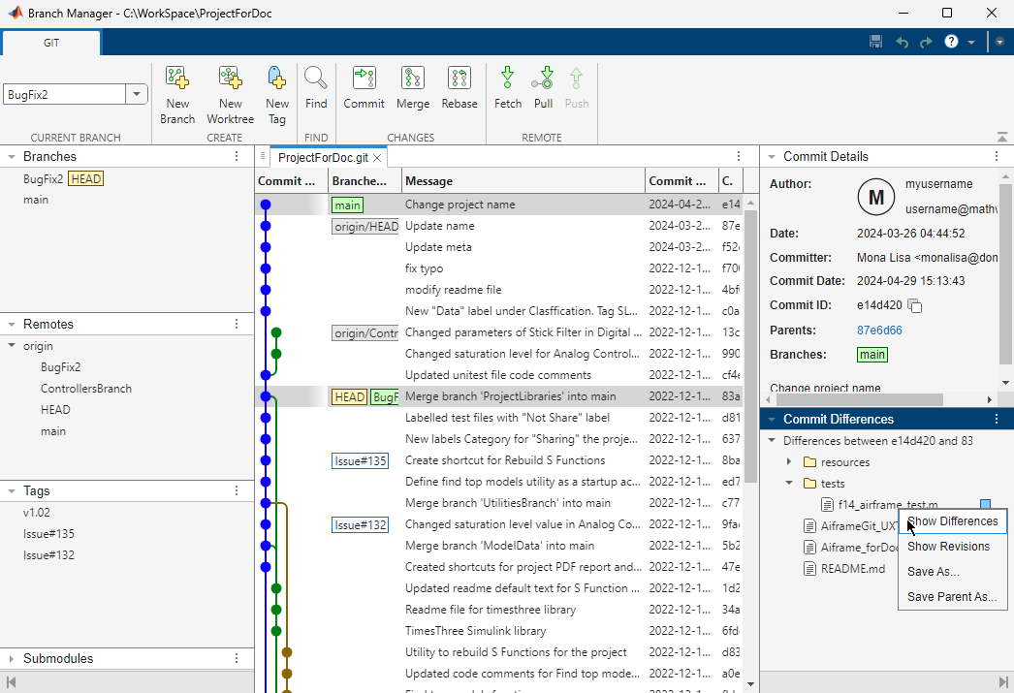Select the Merge tool
1014x693 pixels.
(413, 87)
